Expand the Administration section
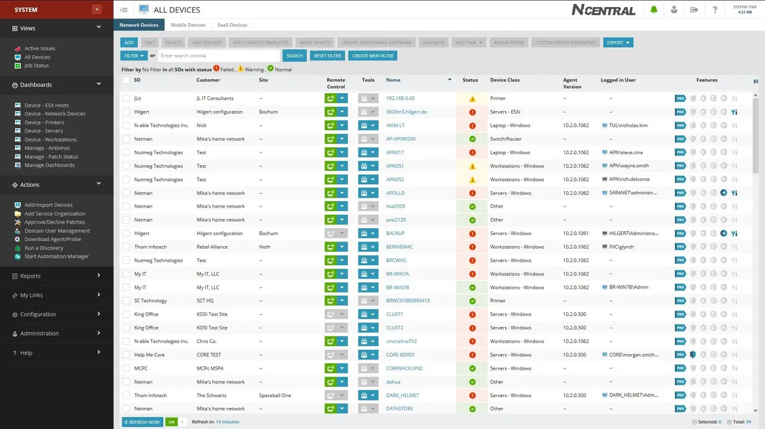 pos(99,333)
